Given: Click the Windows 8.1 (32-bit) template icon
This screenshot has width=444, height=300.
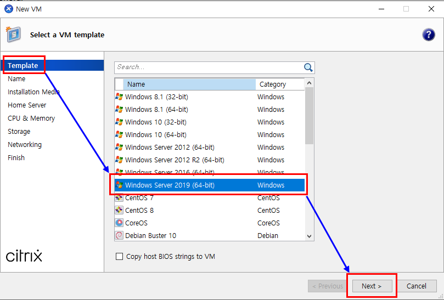Looking at the screenshot, I should click(119, 97).
